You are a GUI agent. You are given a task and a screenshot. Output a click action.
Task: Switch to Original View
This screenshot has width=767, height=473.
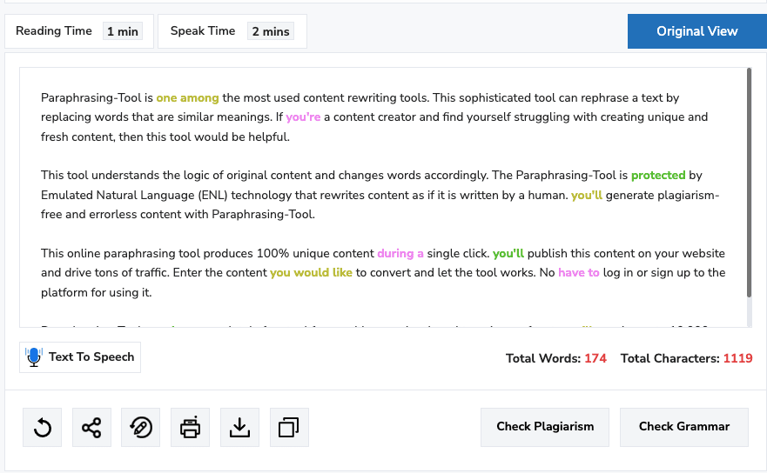pyautogui.click(x=697, y=31)
